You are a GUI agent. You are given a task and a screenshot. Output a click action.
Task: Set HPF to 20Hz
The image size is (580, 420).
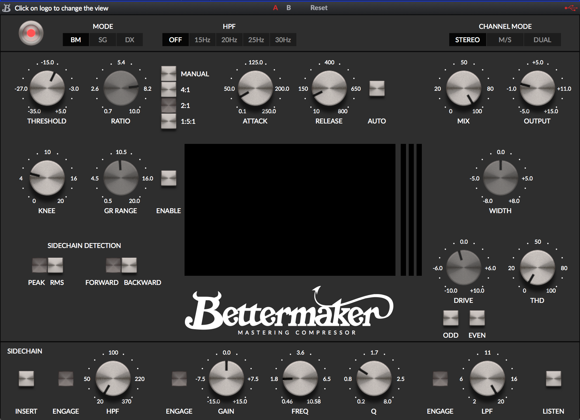(x=229, y=40)
